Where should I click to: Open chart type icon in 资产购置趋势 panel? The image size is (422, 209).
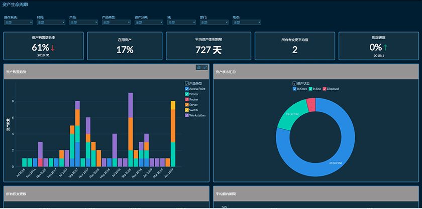(199, 68)
